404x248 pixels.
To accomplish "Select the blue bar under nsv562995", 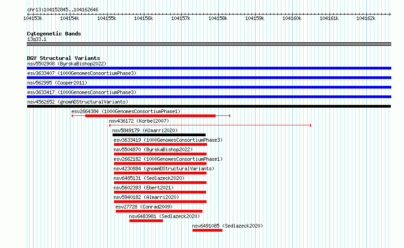I will pos(209,87).
